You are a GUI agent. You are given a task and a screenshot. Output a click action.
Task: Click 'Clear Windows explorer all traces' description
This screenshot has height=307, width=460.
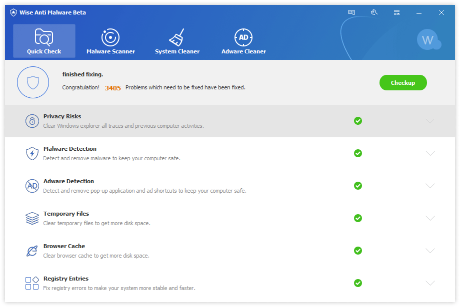(x=123, y=126)
